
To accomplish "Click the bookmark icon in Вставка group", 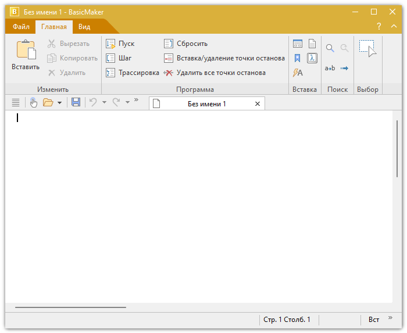I will 298,58.
